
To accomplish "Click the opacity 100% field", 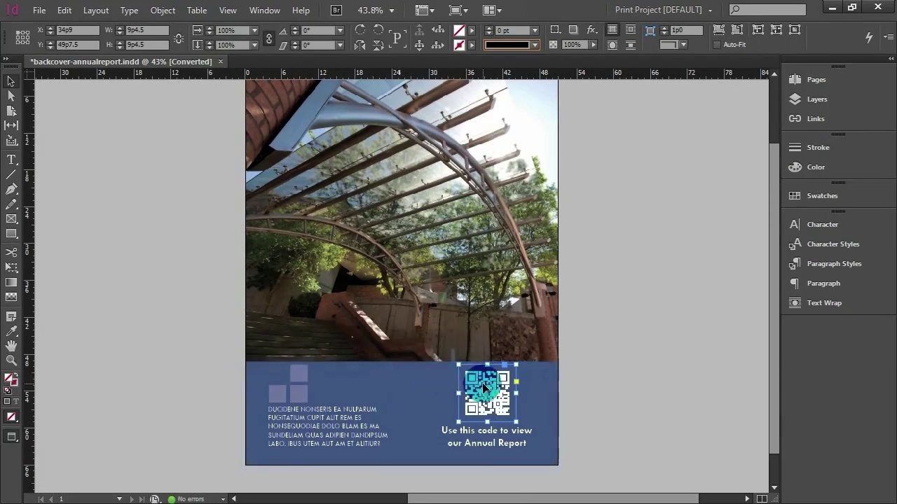I will pyautogui.click(x=573, y=45).
